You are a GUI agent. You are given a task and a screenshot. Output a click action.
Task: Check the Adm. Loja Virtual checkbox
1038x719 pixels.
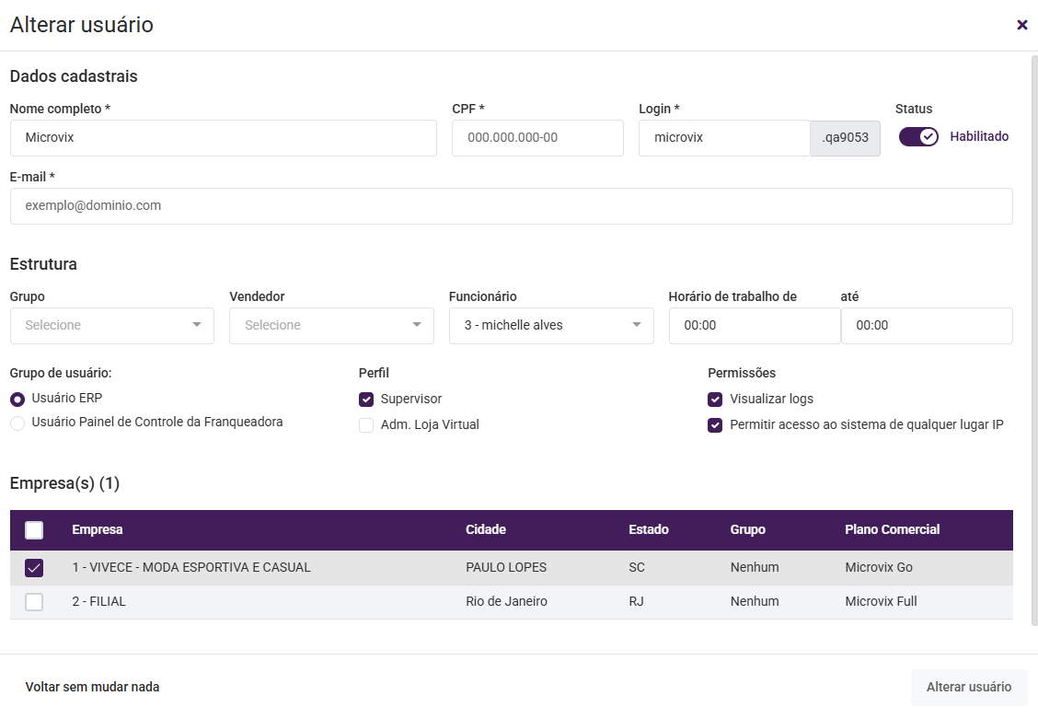pyautogui.click(x=366, y=425)
